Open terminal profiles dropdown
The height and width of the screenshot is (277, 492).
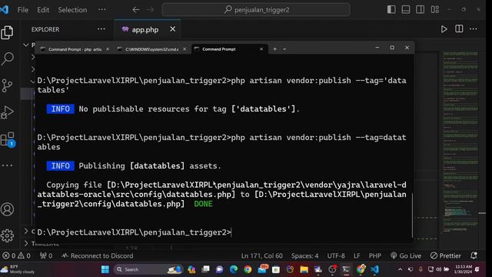(284, 49)
